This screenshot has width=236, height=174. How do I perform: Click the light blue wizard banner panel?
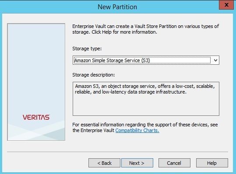[x=36, y=82]
